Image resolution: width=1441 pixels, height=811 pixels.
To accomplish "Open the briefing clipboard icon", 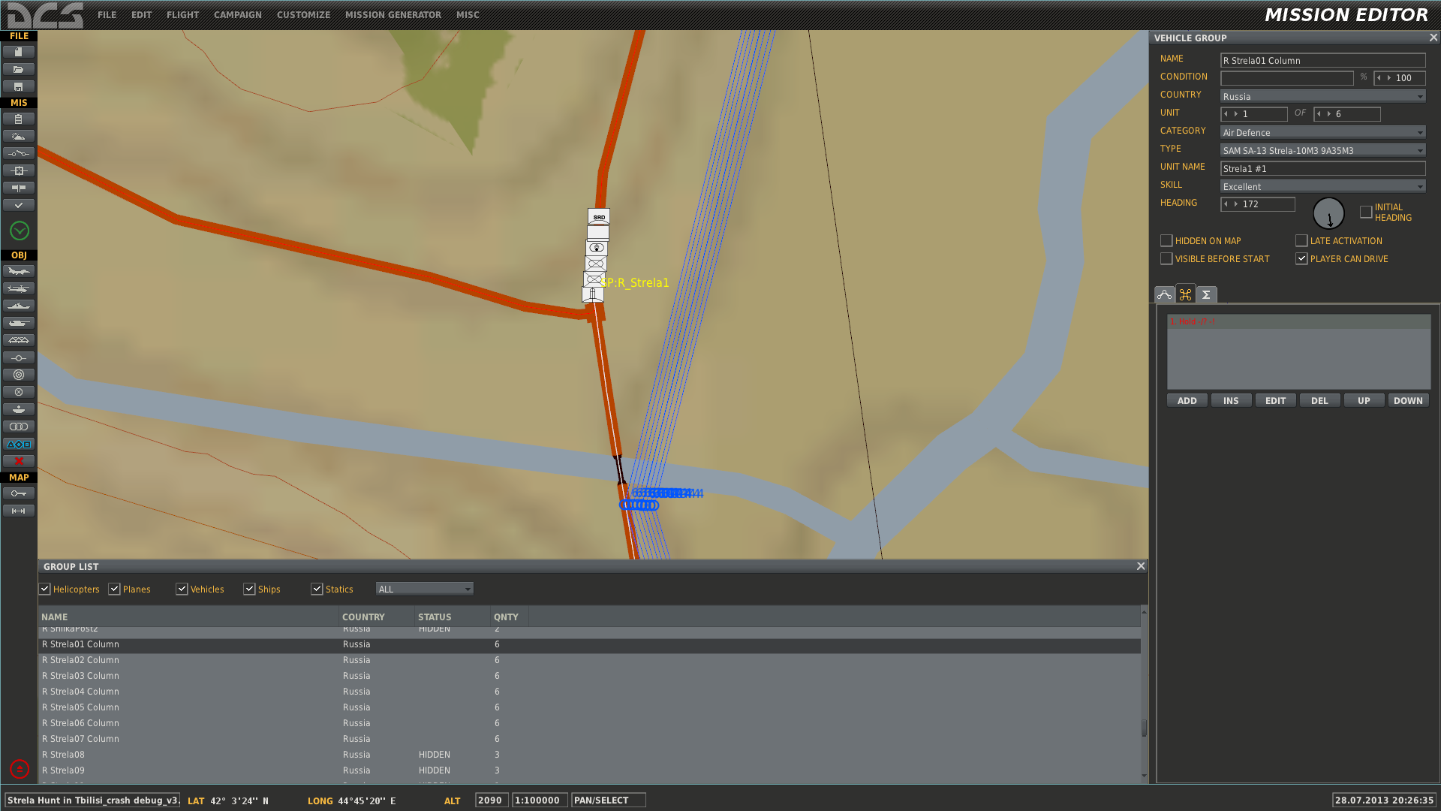I will 19,119.
